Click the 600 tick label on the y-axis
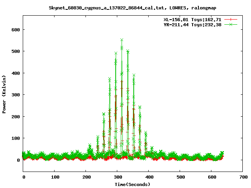The width and height of the screenshot is (251, 188). click(x=16, y=30)
